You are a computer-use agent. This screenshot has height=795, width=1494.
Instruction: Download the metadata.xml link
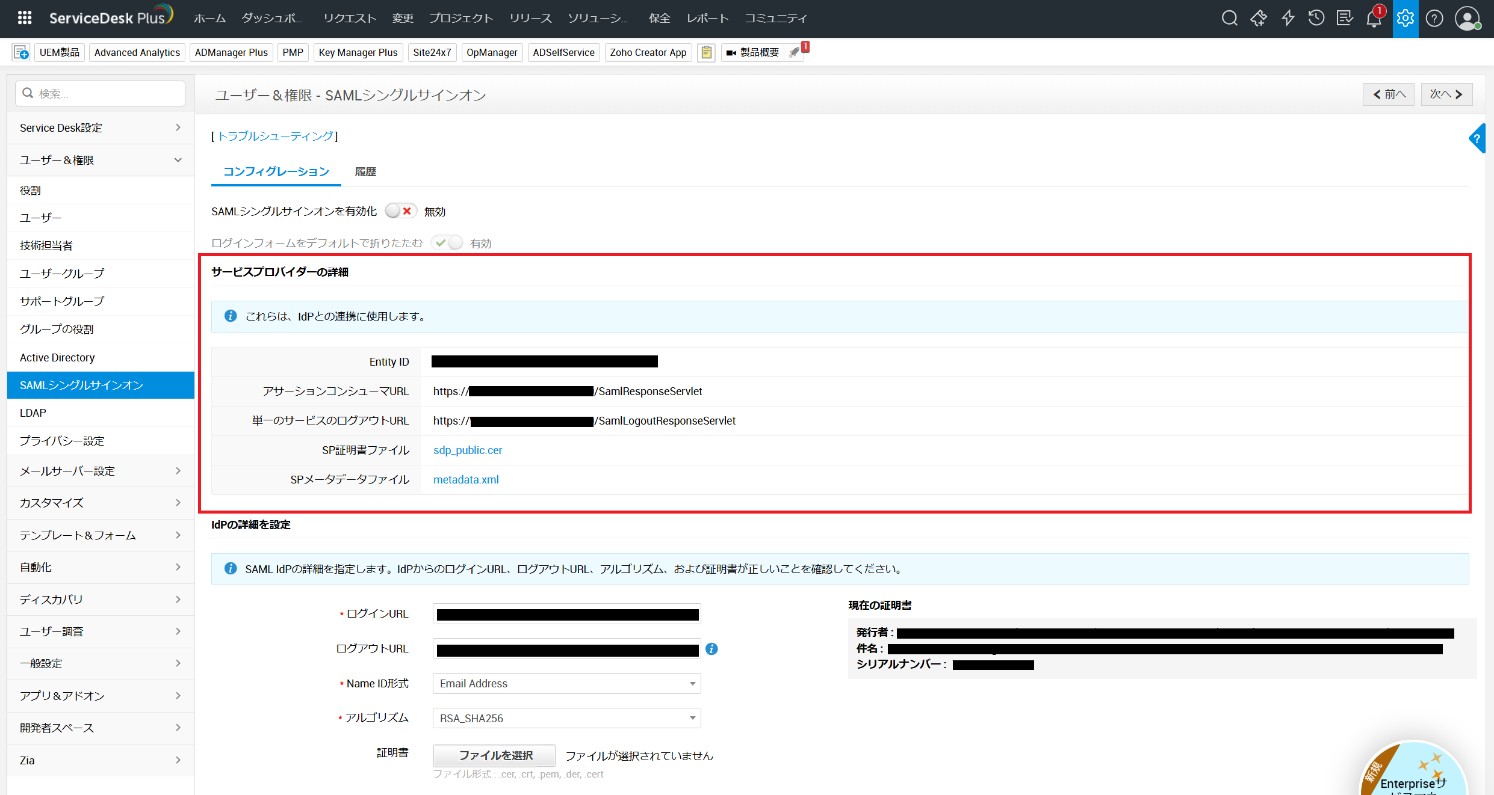point(466,480)
